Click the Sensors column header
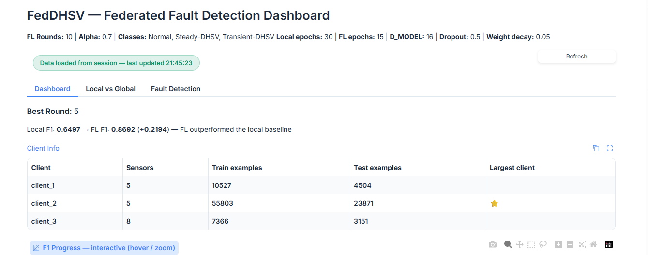The height and width of the screenshot is (255, 648). 165,168
